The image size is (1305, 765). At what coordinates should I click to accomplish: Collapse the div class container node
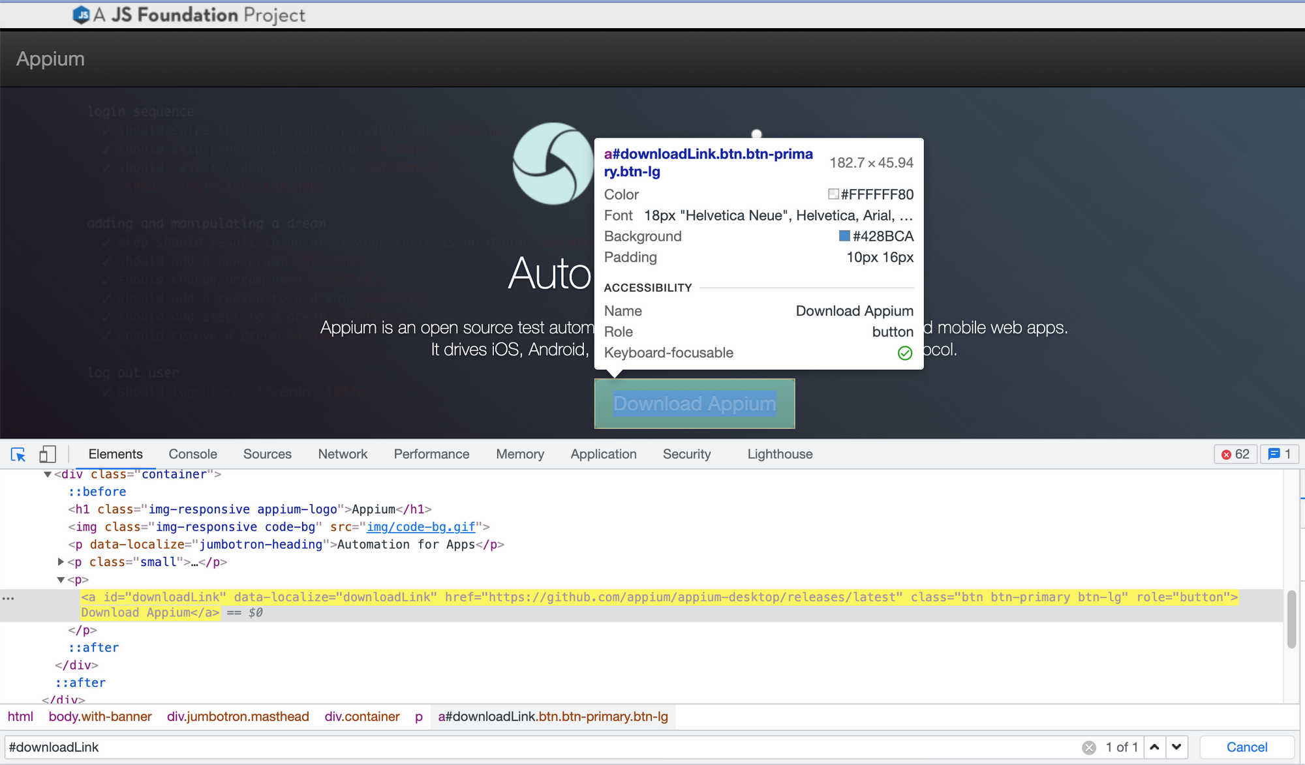tap(48, 475)
